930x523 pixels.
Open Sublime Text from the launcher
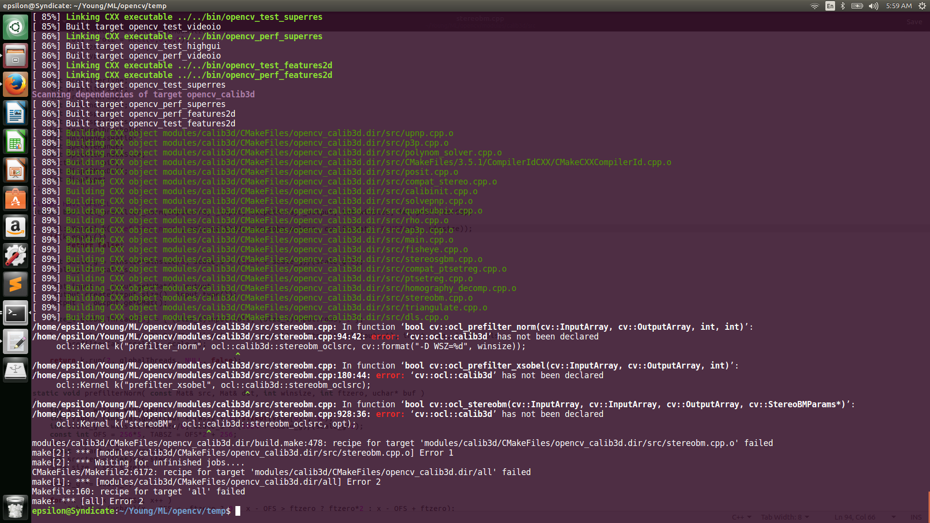15,284
